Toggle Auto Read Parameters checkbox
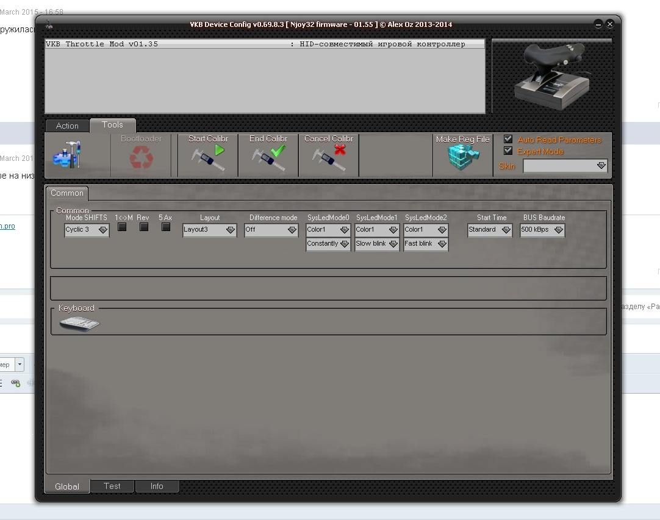 508,139
